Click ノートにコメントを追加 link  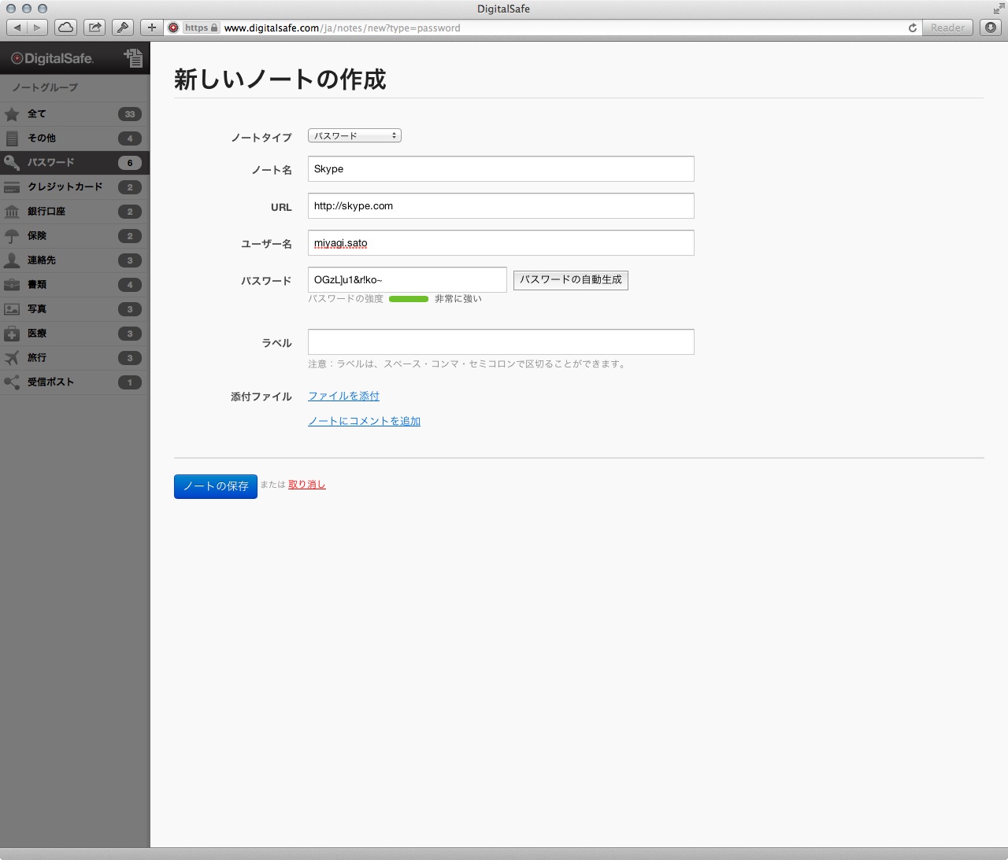364,421
